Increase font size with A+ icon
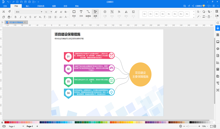Viewport: 220px width, 129px height. coord(56,12)
